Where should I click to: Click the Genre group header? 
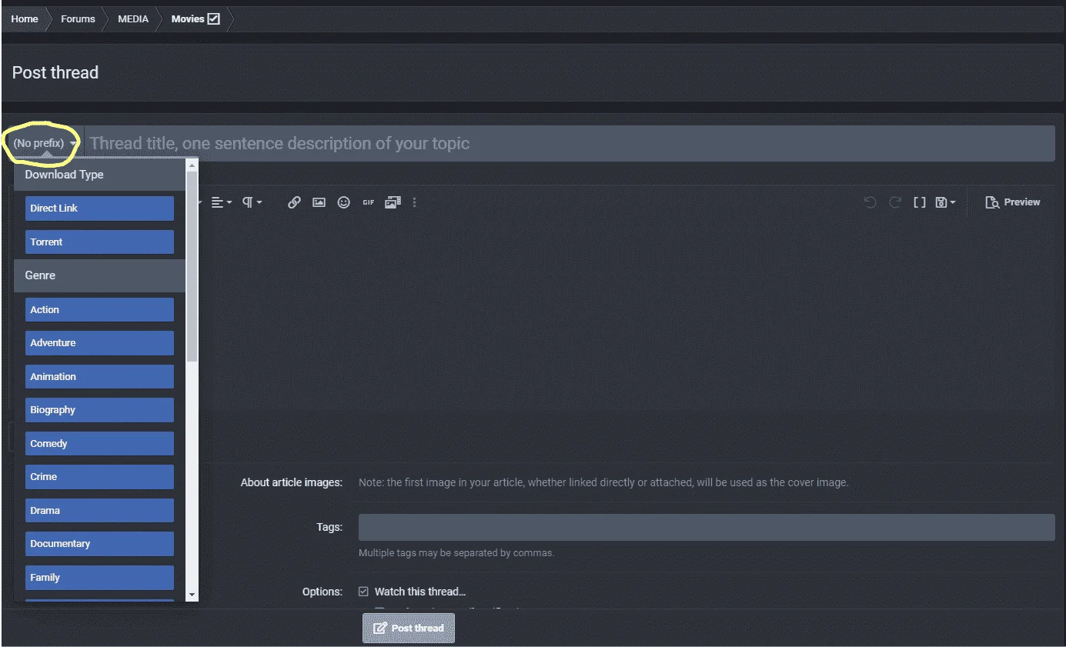(100, 275)
